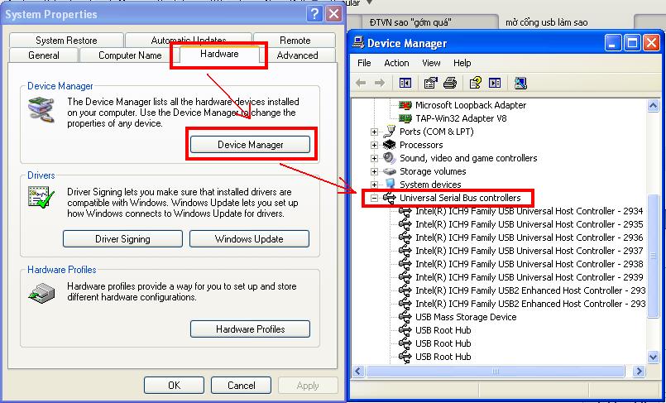Screen dimensions: 666x403
Task: Click the horizontal scrollbar left arrow
Action: coord(357,372)
